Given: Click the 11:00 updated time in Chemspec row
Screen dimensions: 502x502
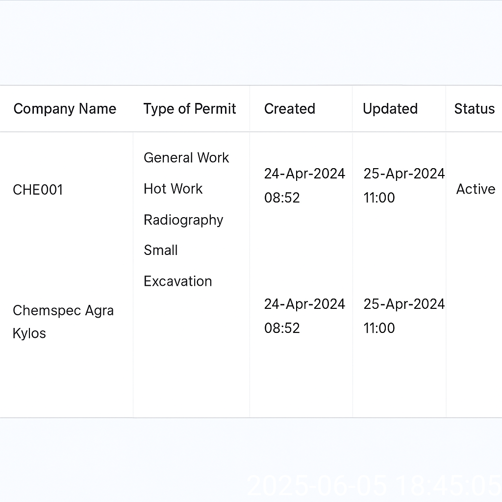Looking at the screenshot, I should (379, 328).
